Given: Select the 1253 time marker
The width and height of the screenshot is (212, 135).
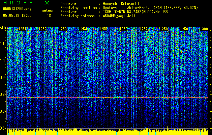Looking at the screenshot, I should (x=63, y=29).
